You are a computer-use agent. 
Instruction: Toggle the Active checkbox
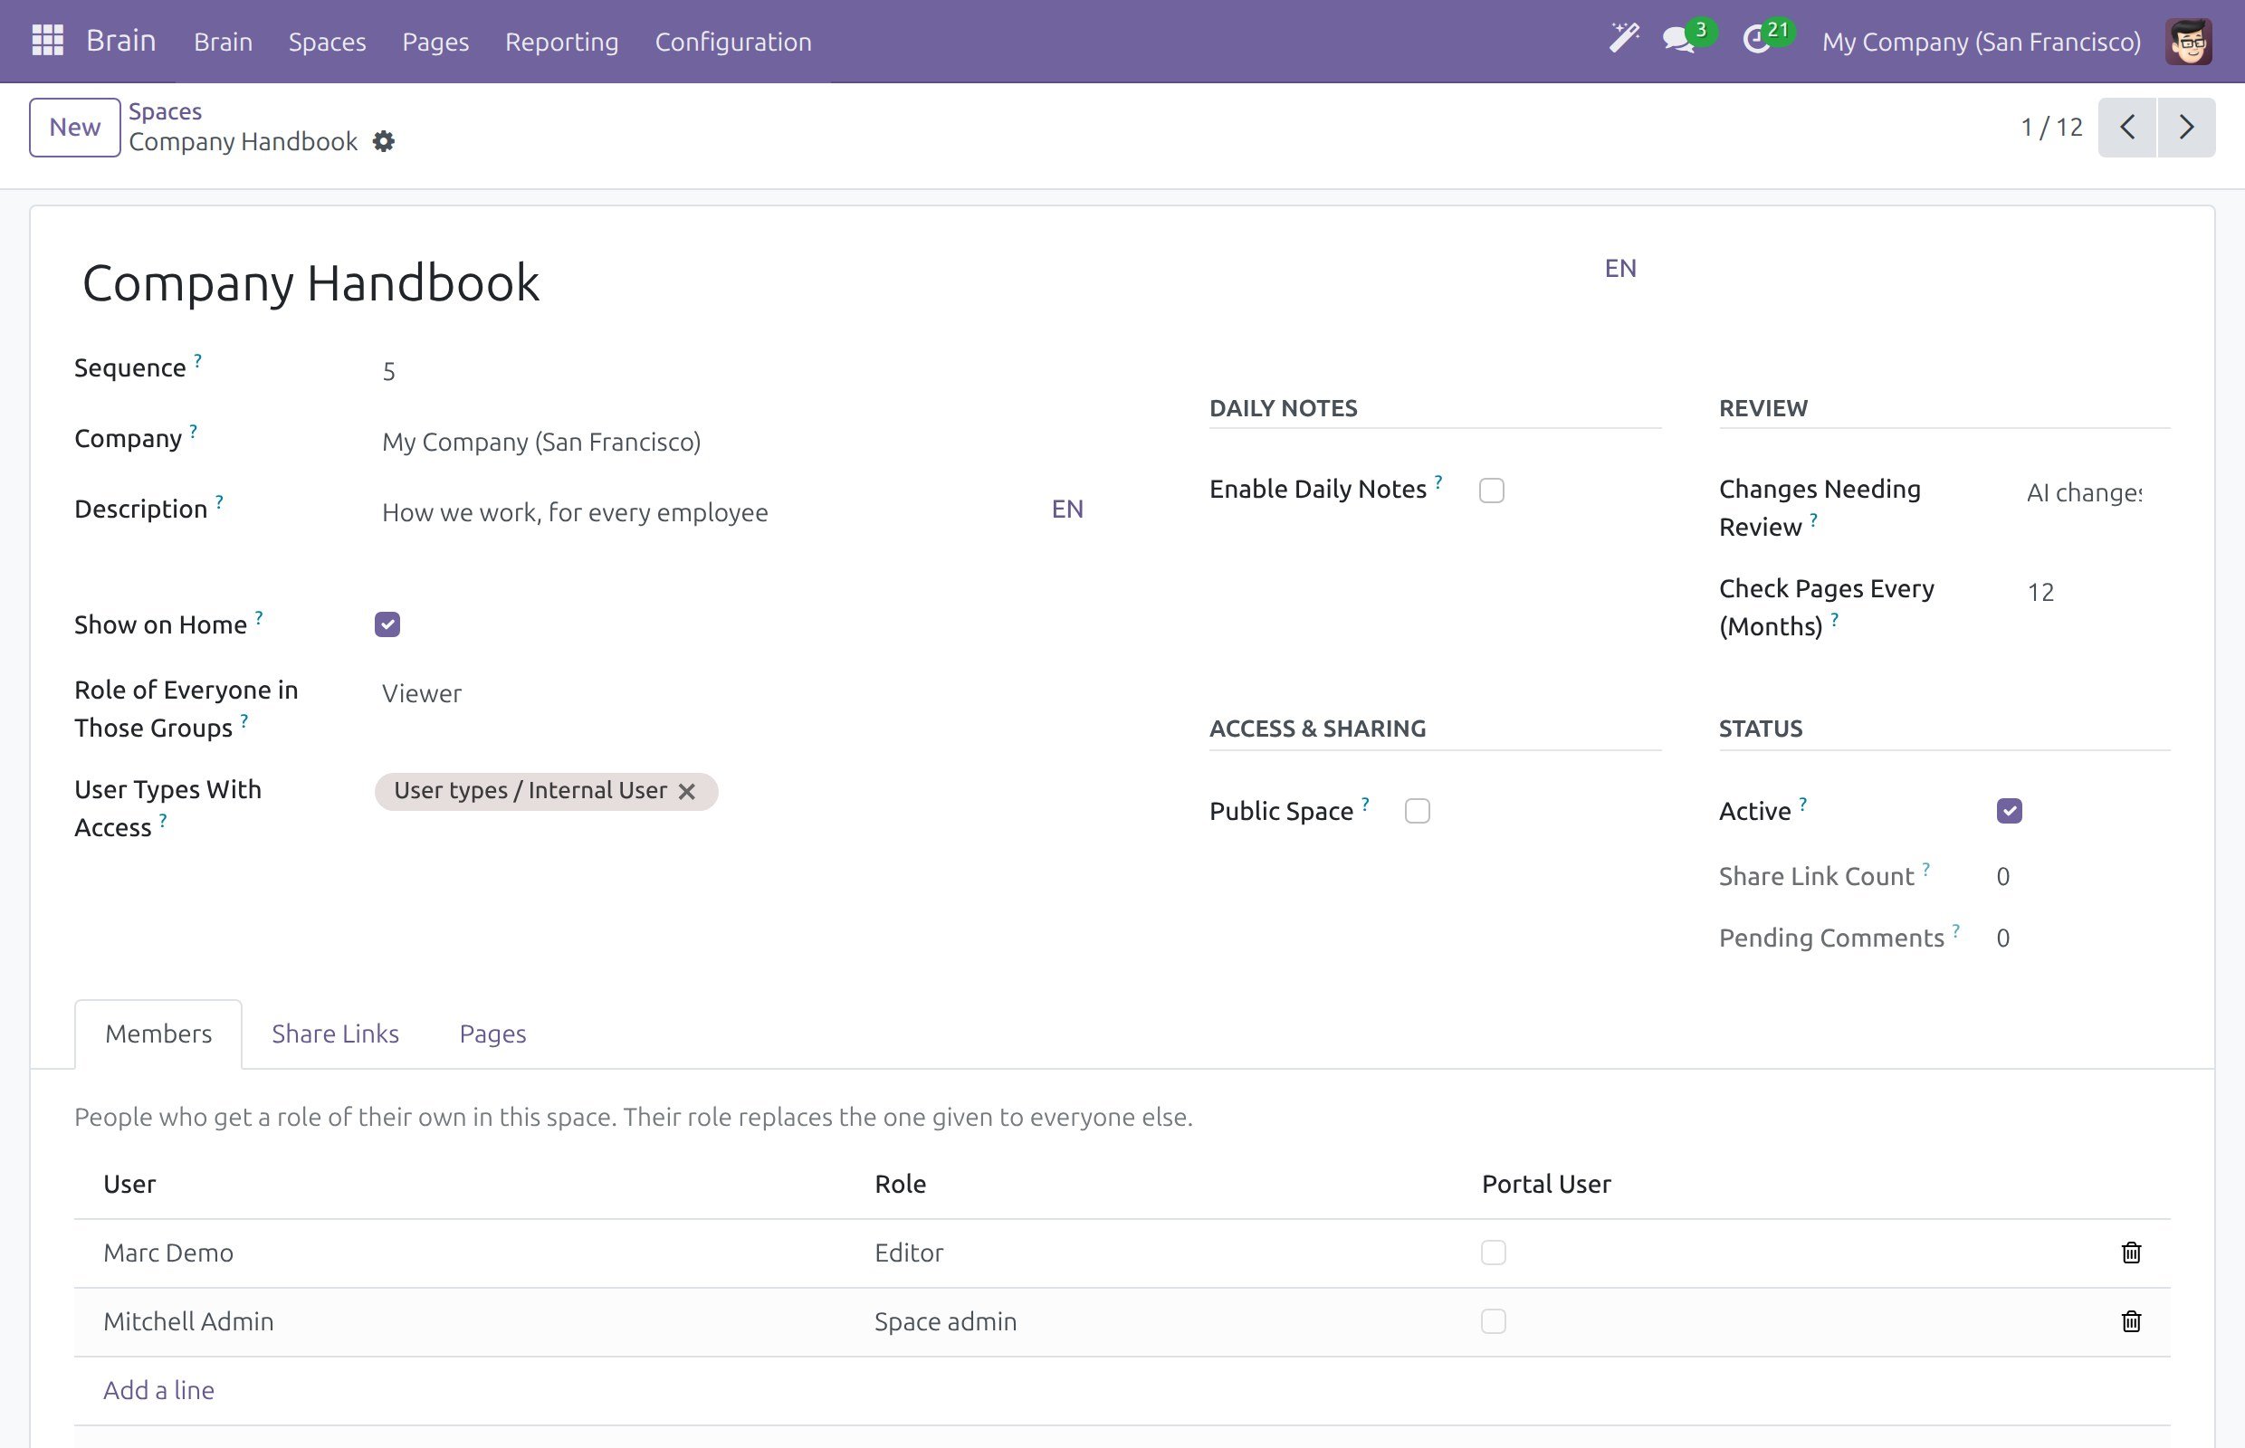point(2009,811)
